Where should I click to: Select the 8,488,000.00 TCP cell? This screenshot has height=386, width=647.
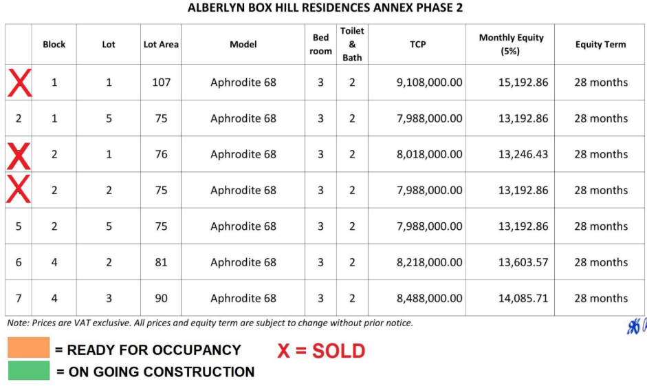(429, 299)
